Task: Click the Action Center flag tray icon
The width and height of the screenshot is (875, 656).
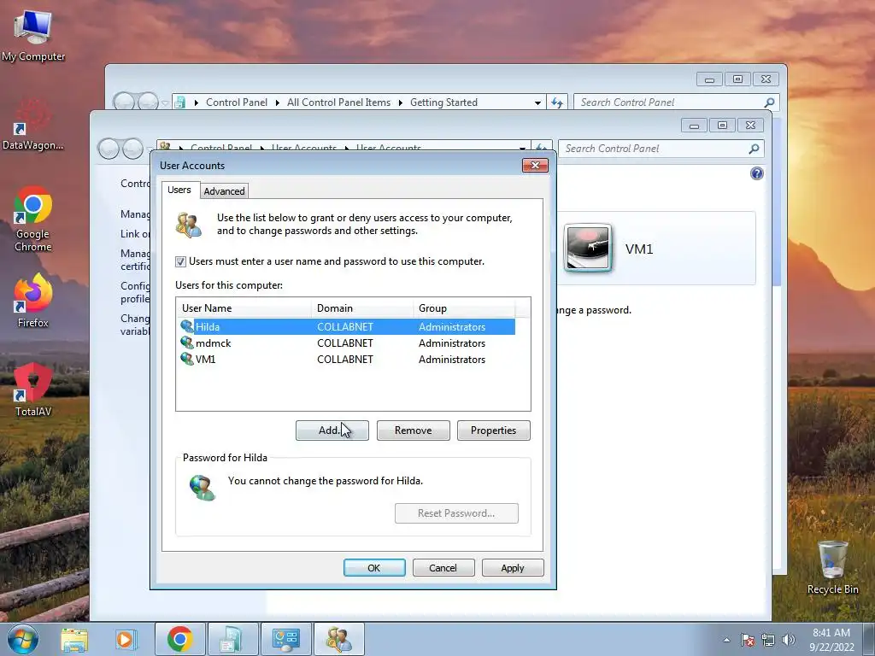Action: tap(748, 640)
